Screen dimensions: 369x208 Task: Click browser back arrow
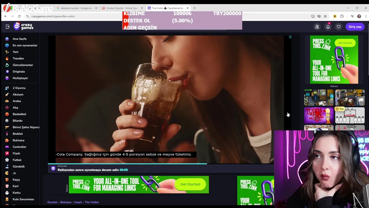pos(5,16)
